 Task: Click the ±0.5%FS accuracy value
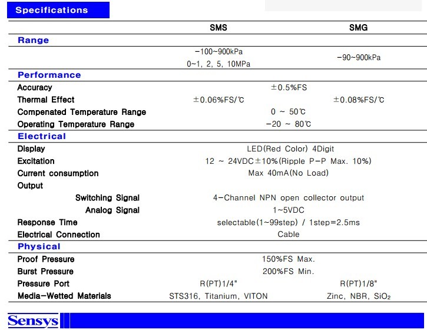coord(289,87)
